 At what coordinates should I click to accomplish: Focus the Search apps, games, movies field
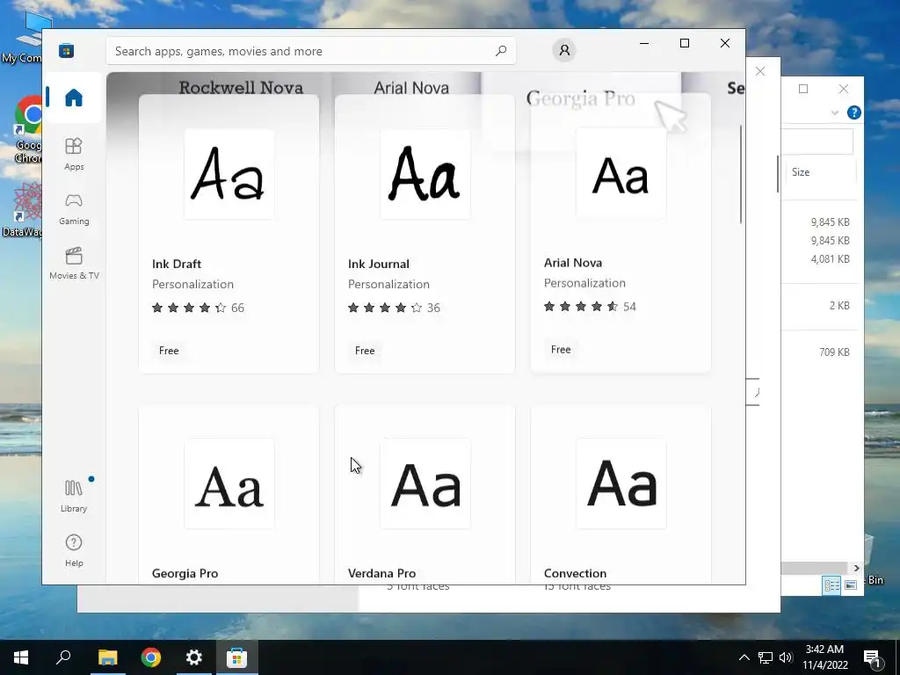(310, 51)
